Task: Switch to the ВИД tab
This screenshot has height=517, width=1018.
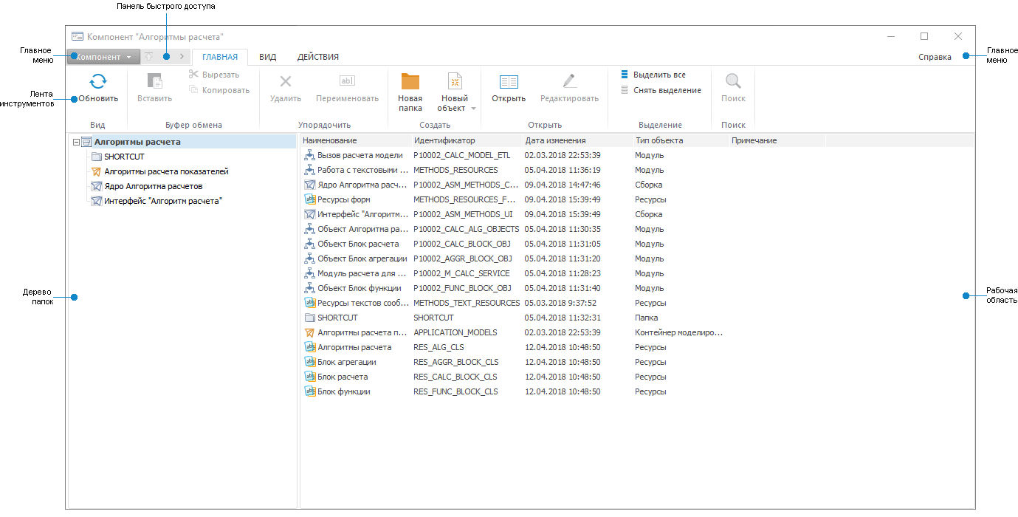Action: click(x=267, y=56)
